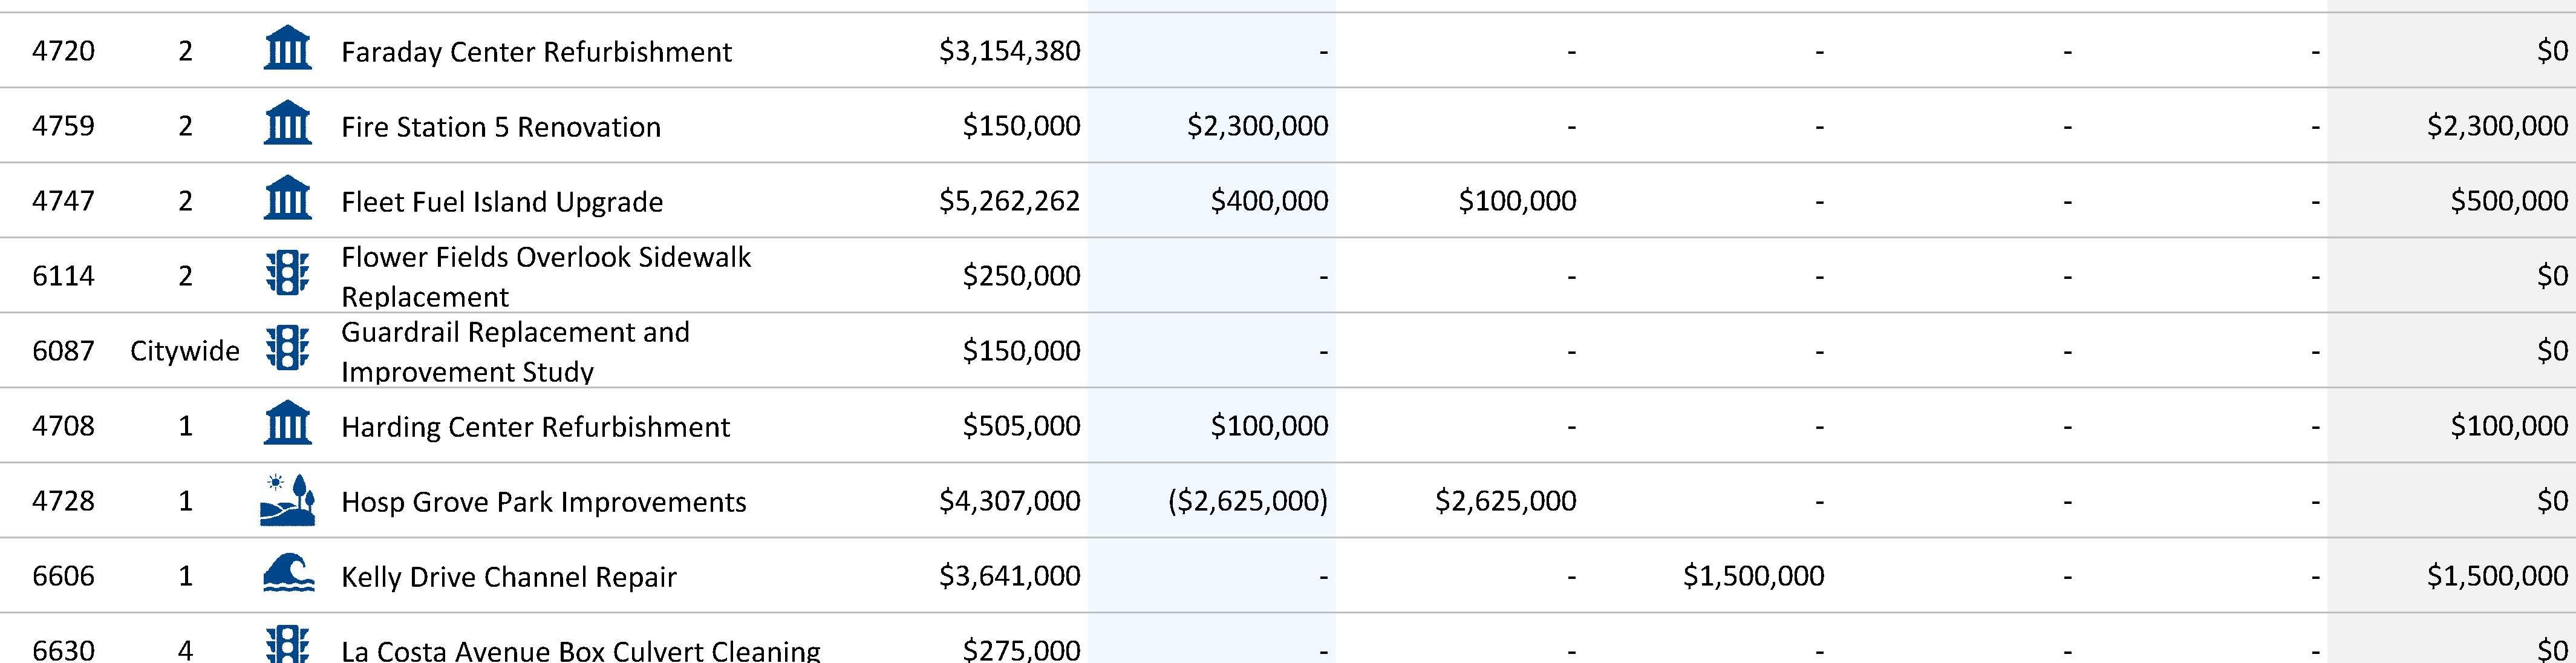Screen dimensions: 2576x663
Task: Click the ($2,625,000) negative amount cell
Action: pyautogui.click(x=1247, y=501)
